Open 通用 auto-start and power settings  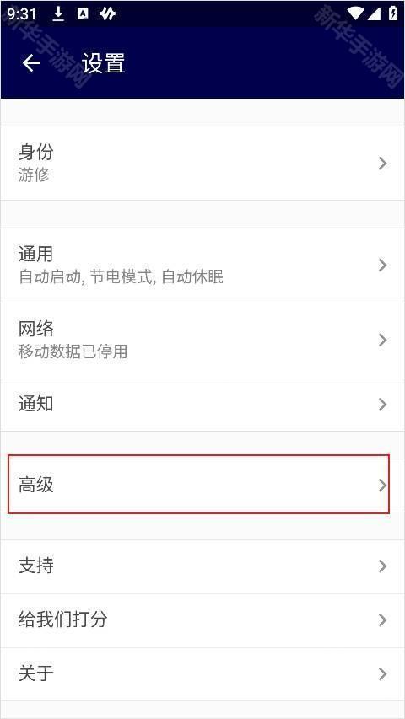pyautogui.click(x=202, y=266)
